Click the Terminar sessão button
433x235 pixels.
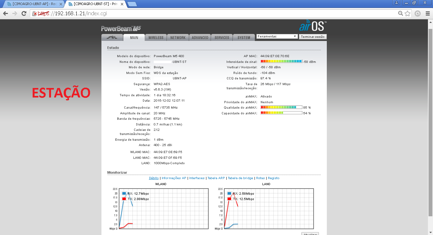313,37
